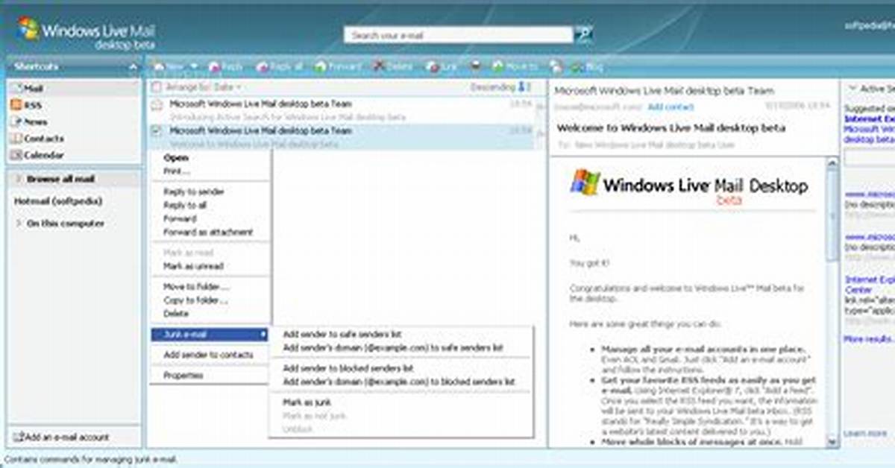Viewport: 895px width, 468px height.
Task: Choose Properties in the context menu
Action: [x=183, y=376]
